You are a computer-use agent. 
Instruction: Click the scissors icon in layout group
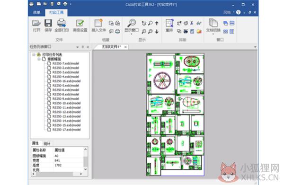coord(192,23)
